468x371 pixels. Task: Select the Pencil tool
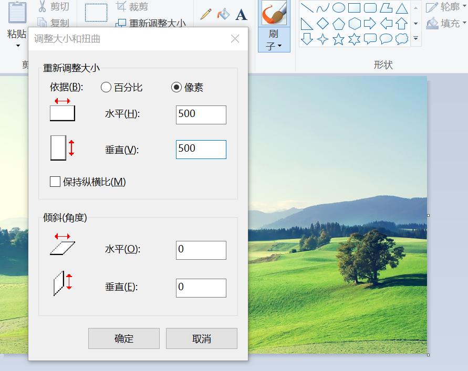pos(205,14)
